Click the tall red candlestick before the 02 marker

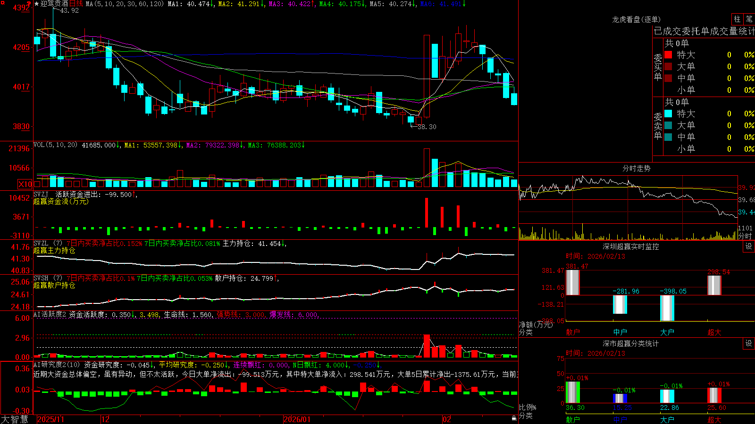point(427,76)
